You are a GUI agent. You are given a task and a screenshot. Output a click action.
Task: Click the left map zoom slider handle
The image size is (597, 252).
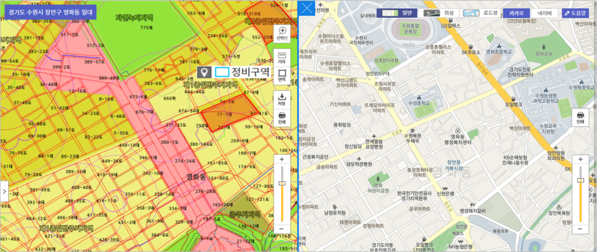(282, 183)
